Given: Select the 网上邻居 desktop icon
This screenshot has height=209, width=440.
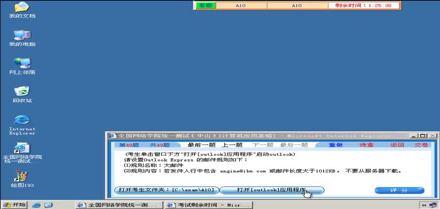Looking at the screenshot, I should pos(22,66).
